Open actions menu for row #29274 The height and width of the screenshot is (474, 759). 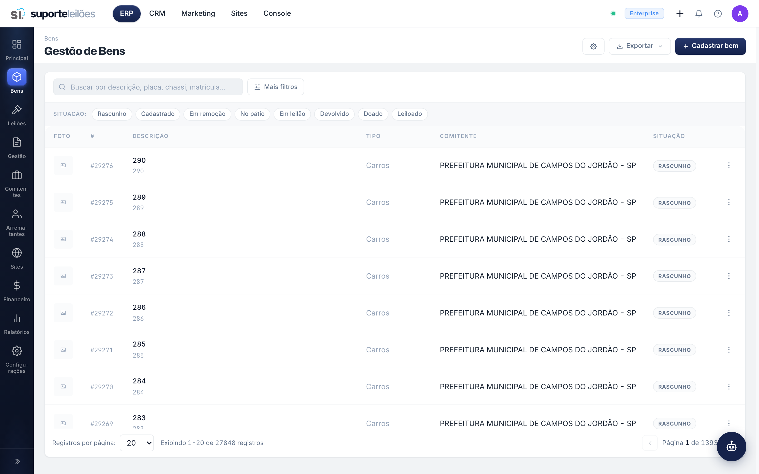[729, 239]
